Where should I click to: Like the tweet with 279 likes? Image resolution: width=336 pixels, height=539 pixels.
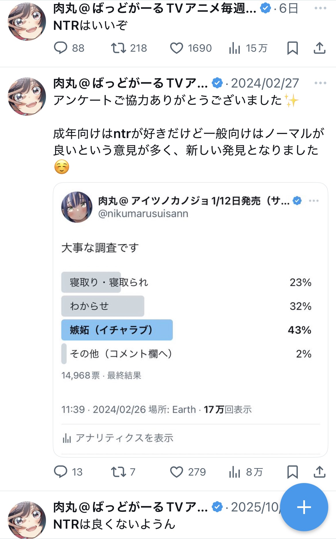point(177,472)
